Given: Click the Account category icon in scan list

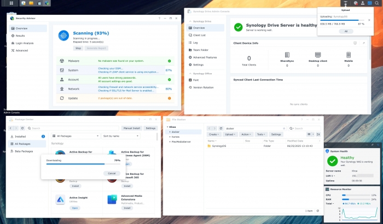Looking at the screenshot, I should coord(62,80).
